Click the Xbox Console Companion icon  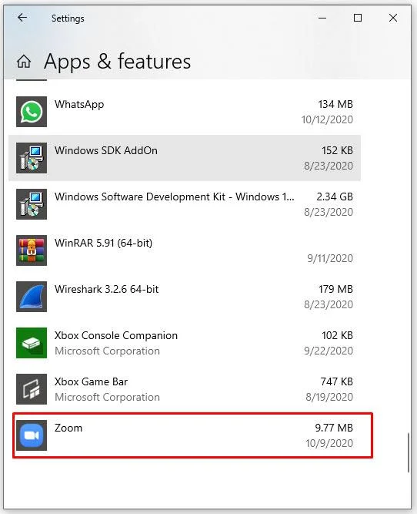pyautogui.click(x=32, y=343)
